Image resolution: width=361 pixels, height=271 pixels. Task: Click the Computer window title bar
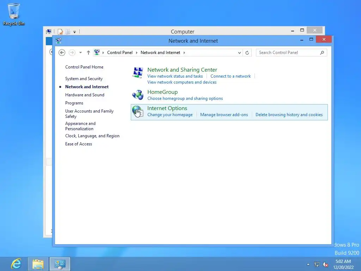pos(183,31)
